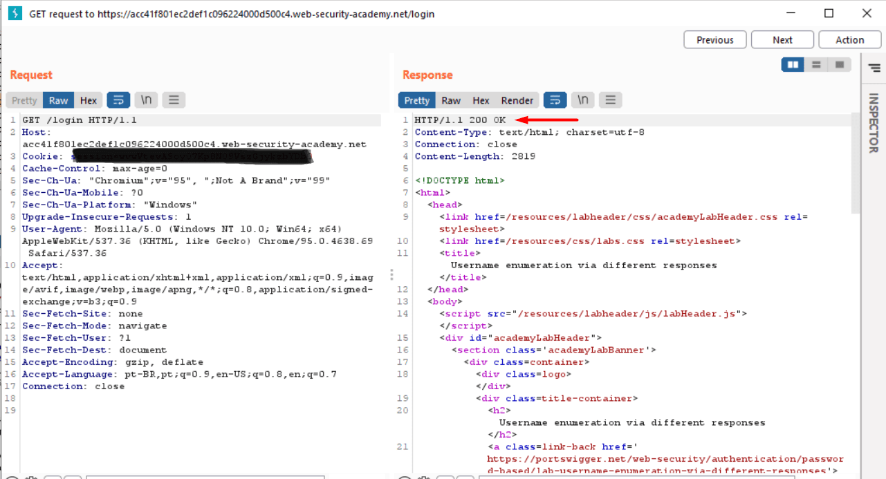The width and height of the screenshot is (886, 479).
Task: Open the Action button menu
Action: [x=850, y=39]
